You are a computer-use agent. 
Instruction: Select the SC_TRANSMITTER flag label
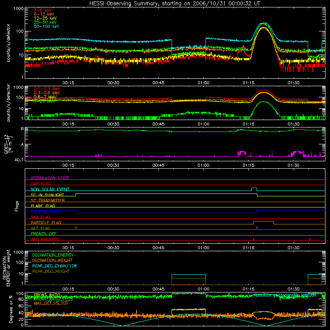click(47, 200)
